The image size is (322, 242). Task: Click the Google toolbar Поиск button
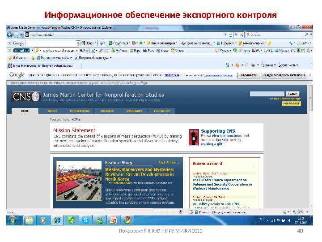(x=88, y=43)
